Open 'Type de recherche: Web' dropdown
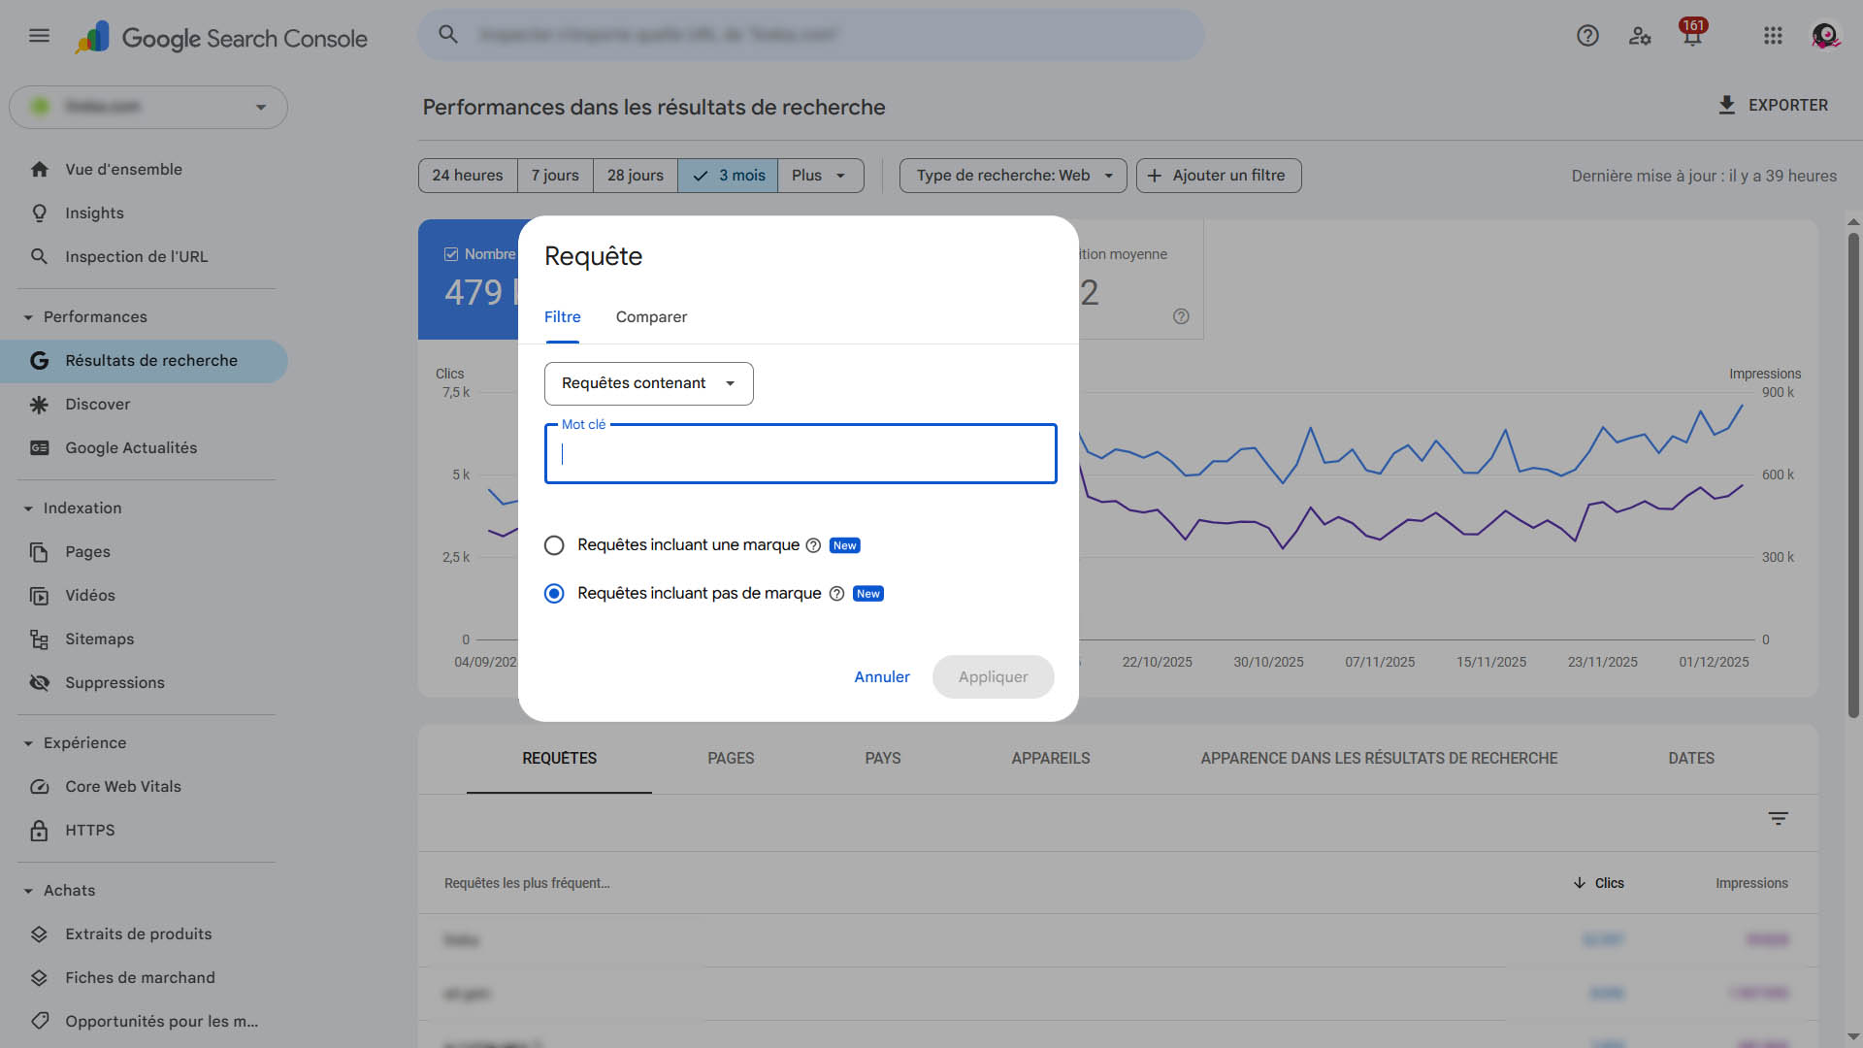This screenshot has height=1048, width=1863. 1013,176
